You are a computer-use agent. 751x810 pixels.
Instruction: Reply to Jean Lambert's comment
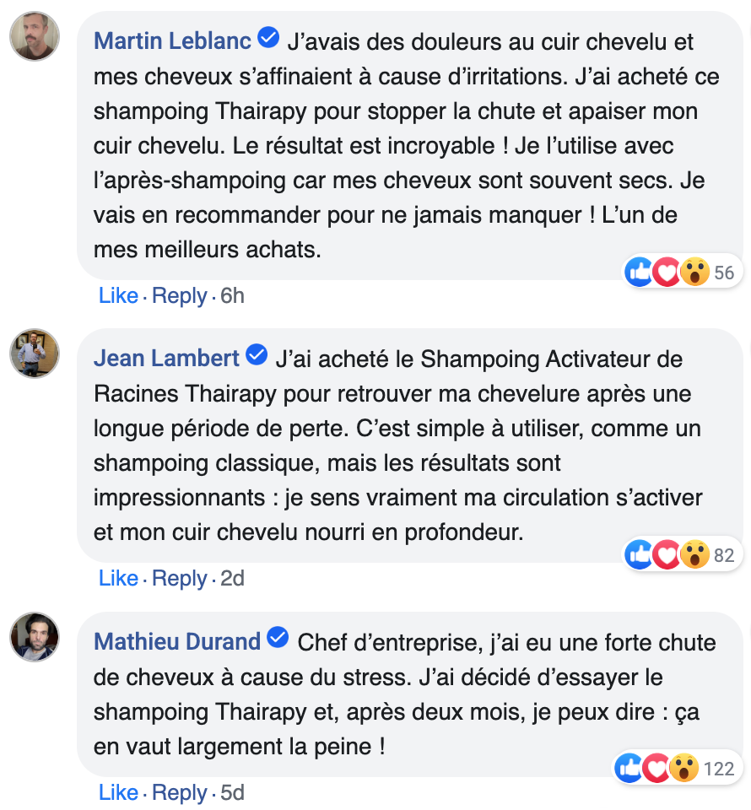point(180,578)
